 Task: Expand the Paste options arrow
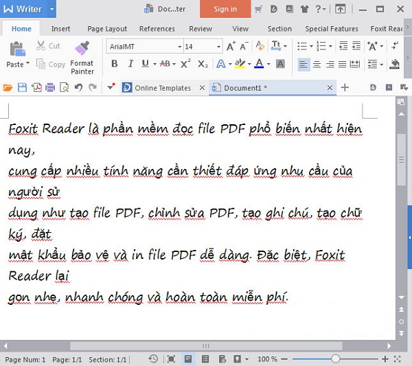[x=27, y=63]
